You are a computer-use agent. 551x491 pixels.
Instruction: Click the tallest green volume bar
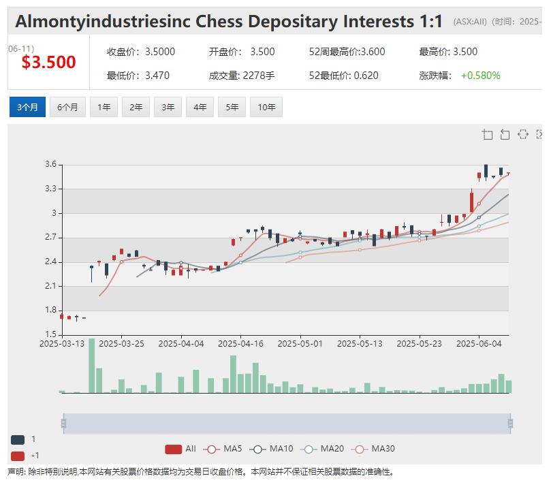[92, 366]
